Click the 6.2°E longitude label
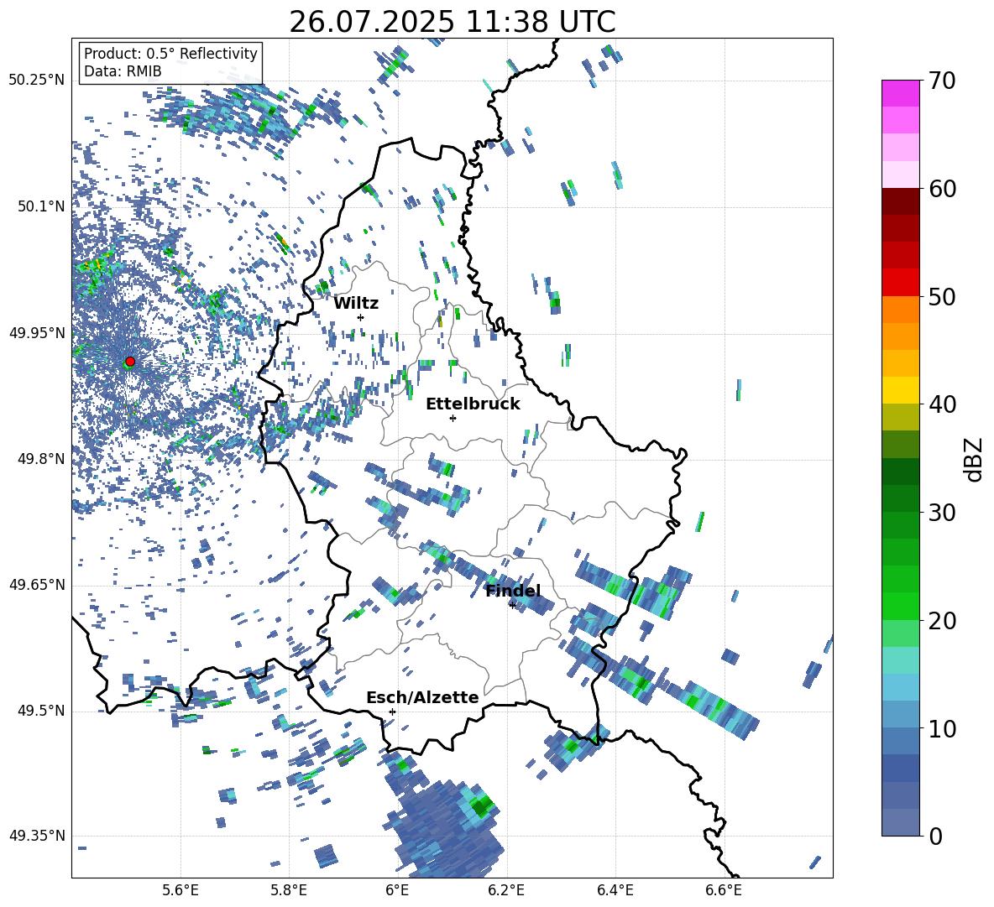This screenshot has width=994, height=907. coord(506,890)
